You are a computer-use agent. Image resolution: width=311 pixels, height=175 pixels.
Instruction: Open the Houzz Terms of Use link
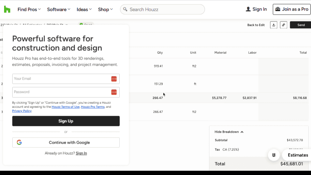65,107
